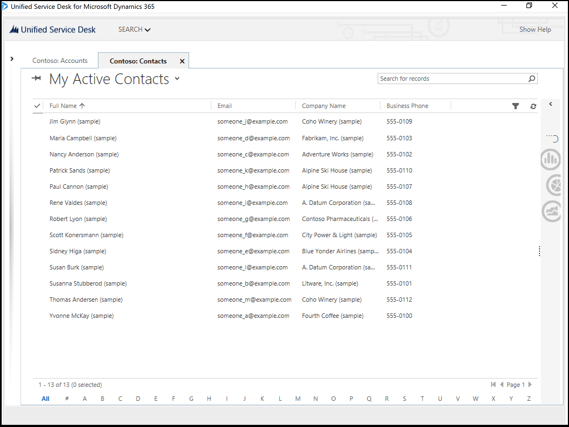Filter contacts by # index
This screenshot has width=569, height=427.
(67, 398)
